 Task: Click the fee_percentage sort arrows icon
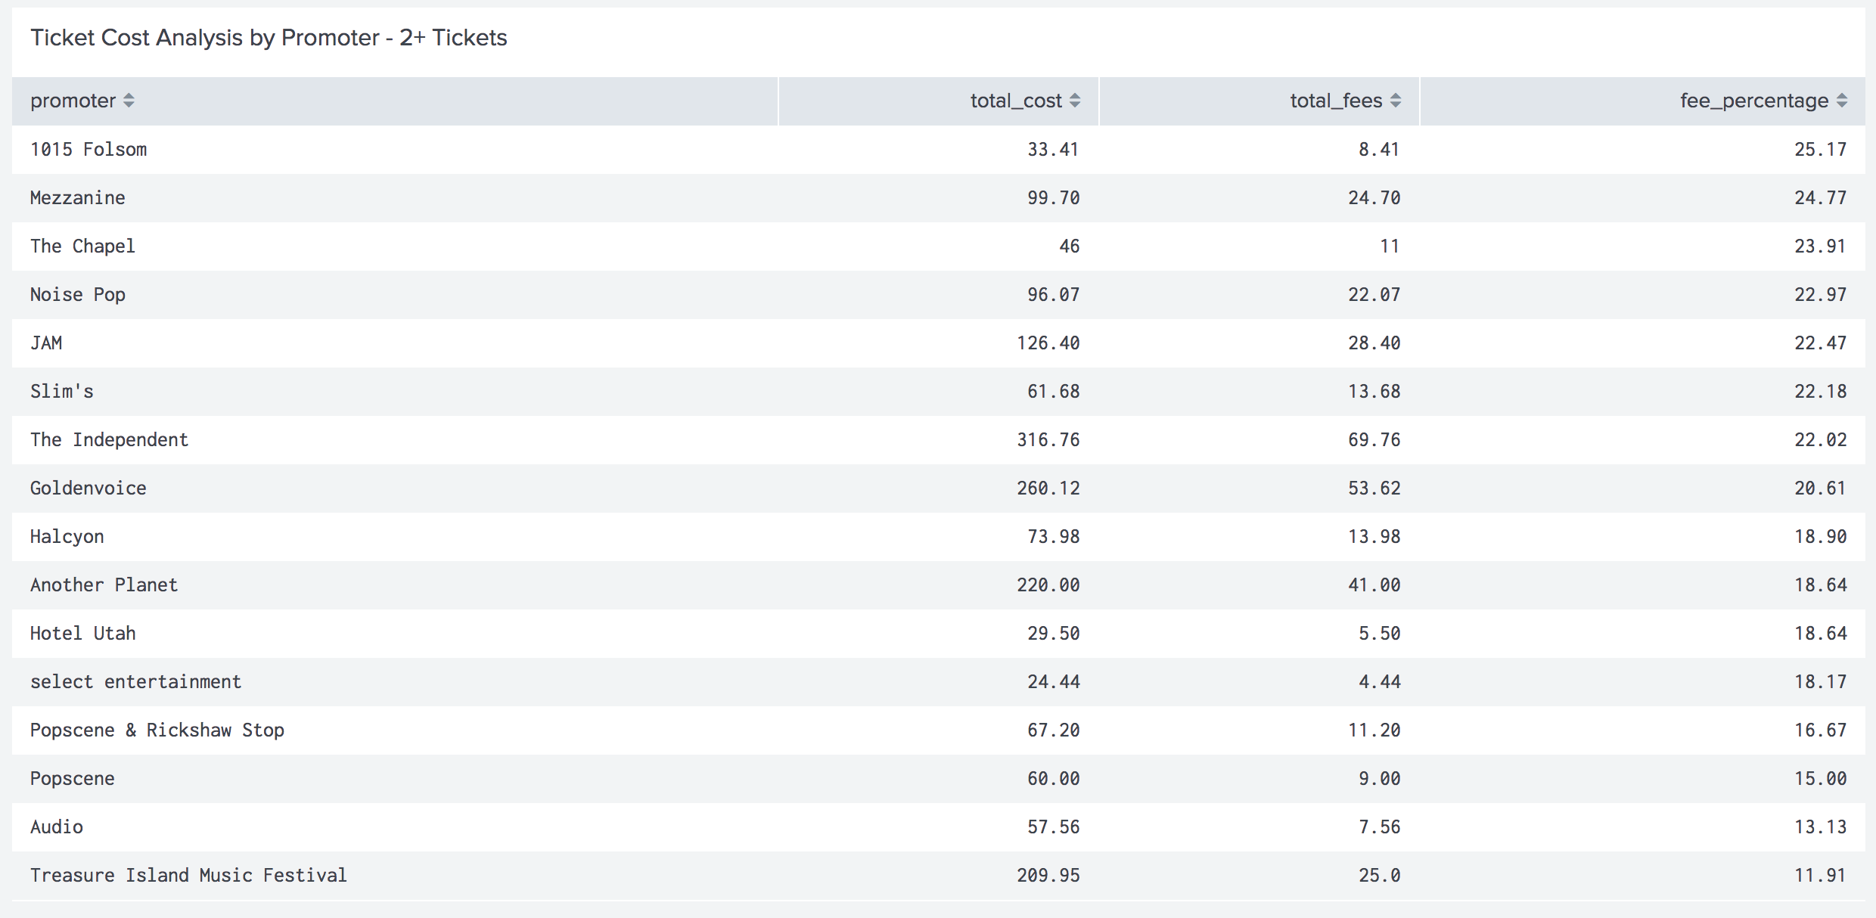(1842, 101)
